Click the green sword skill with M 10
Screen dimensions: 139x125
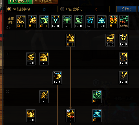97,97
